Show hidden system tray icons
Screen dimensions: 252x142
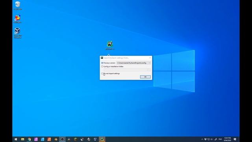click(x=202, y=139)
